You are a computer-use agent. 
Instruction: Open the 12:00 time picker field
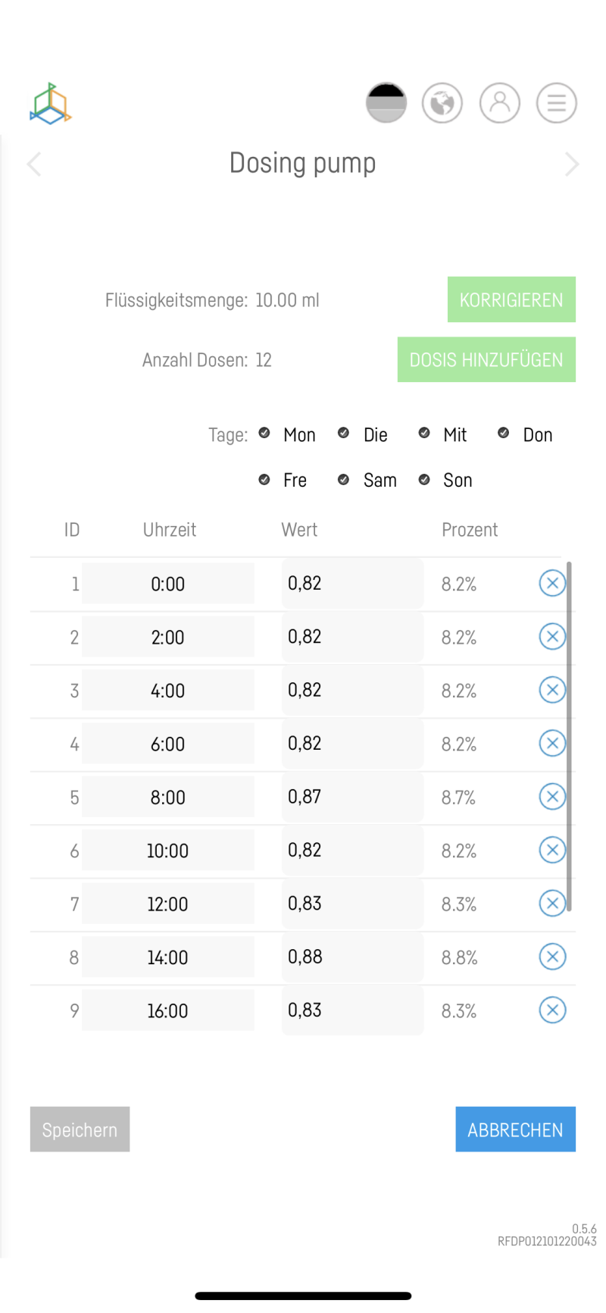(168, 904)
